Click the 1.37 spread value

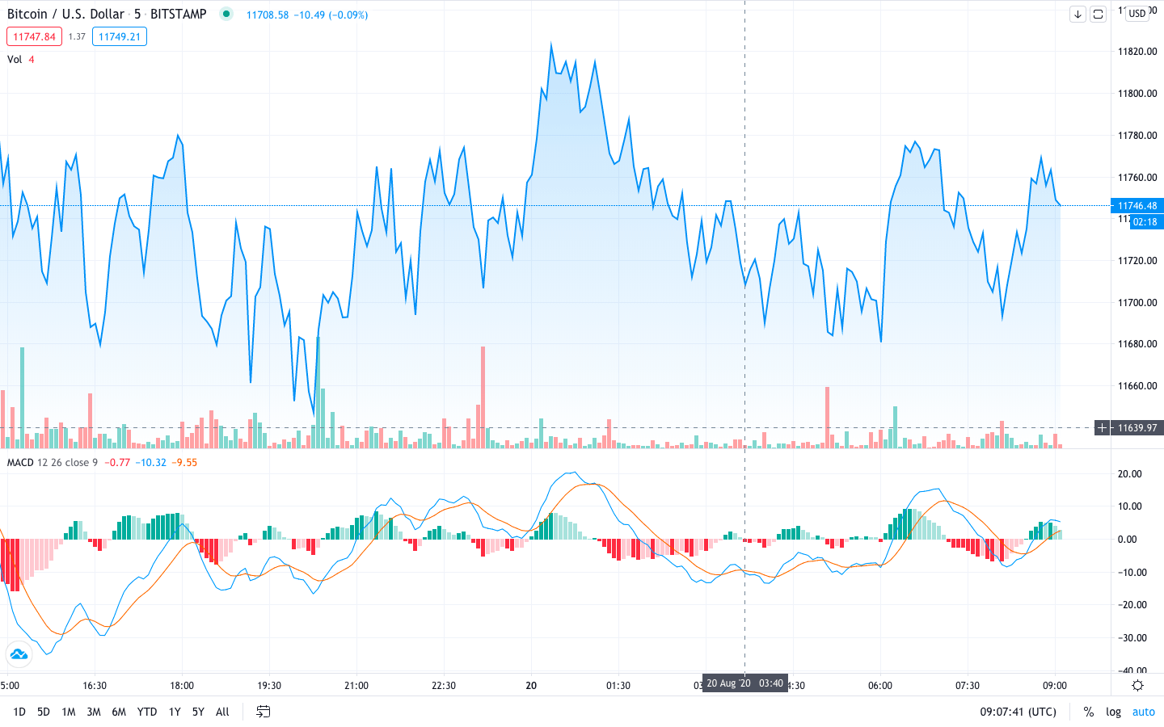pyautogui.click(x=77, y=36)
